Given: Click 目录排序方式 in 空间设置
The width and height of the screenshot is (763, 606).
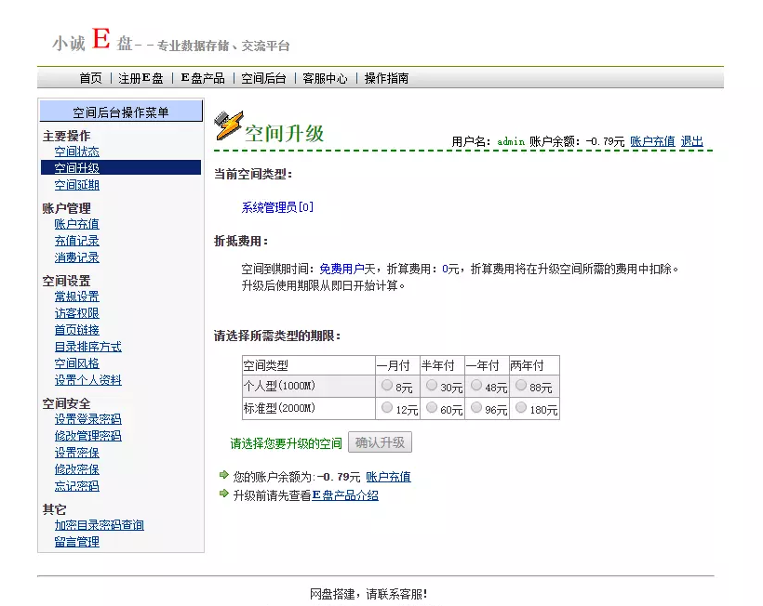Looking at the screenshot, I should tap(87, 346).
